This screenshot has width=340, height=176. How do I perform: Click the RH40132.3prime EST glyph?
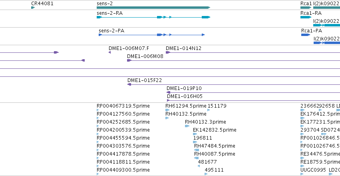tap(187, 126)
